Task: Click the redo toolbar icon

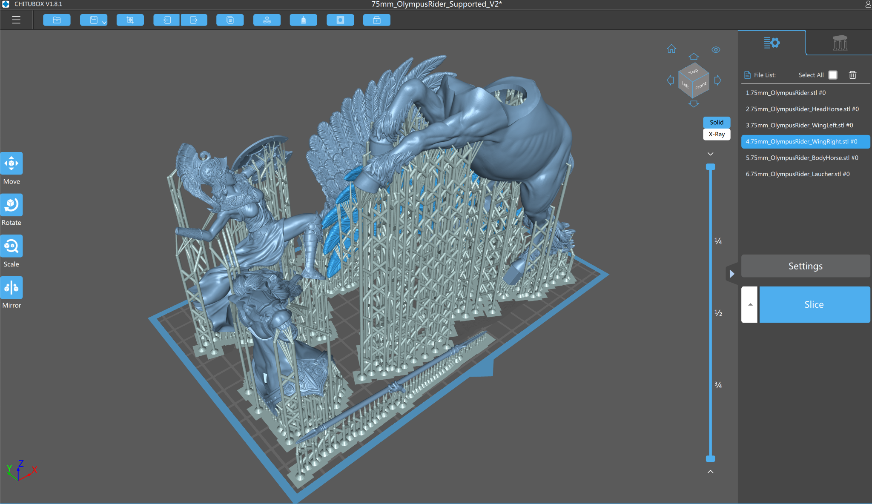Action: coord(194,20)
